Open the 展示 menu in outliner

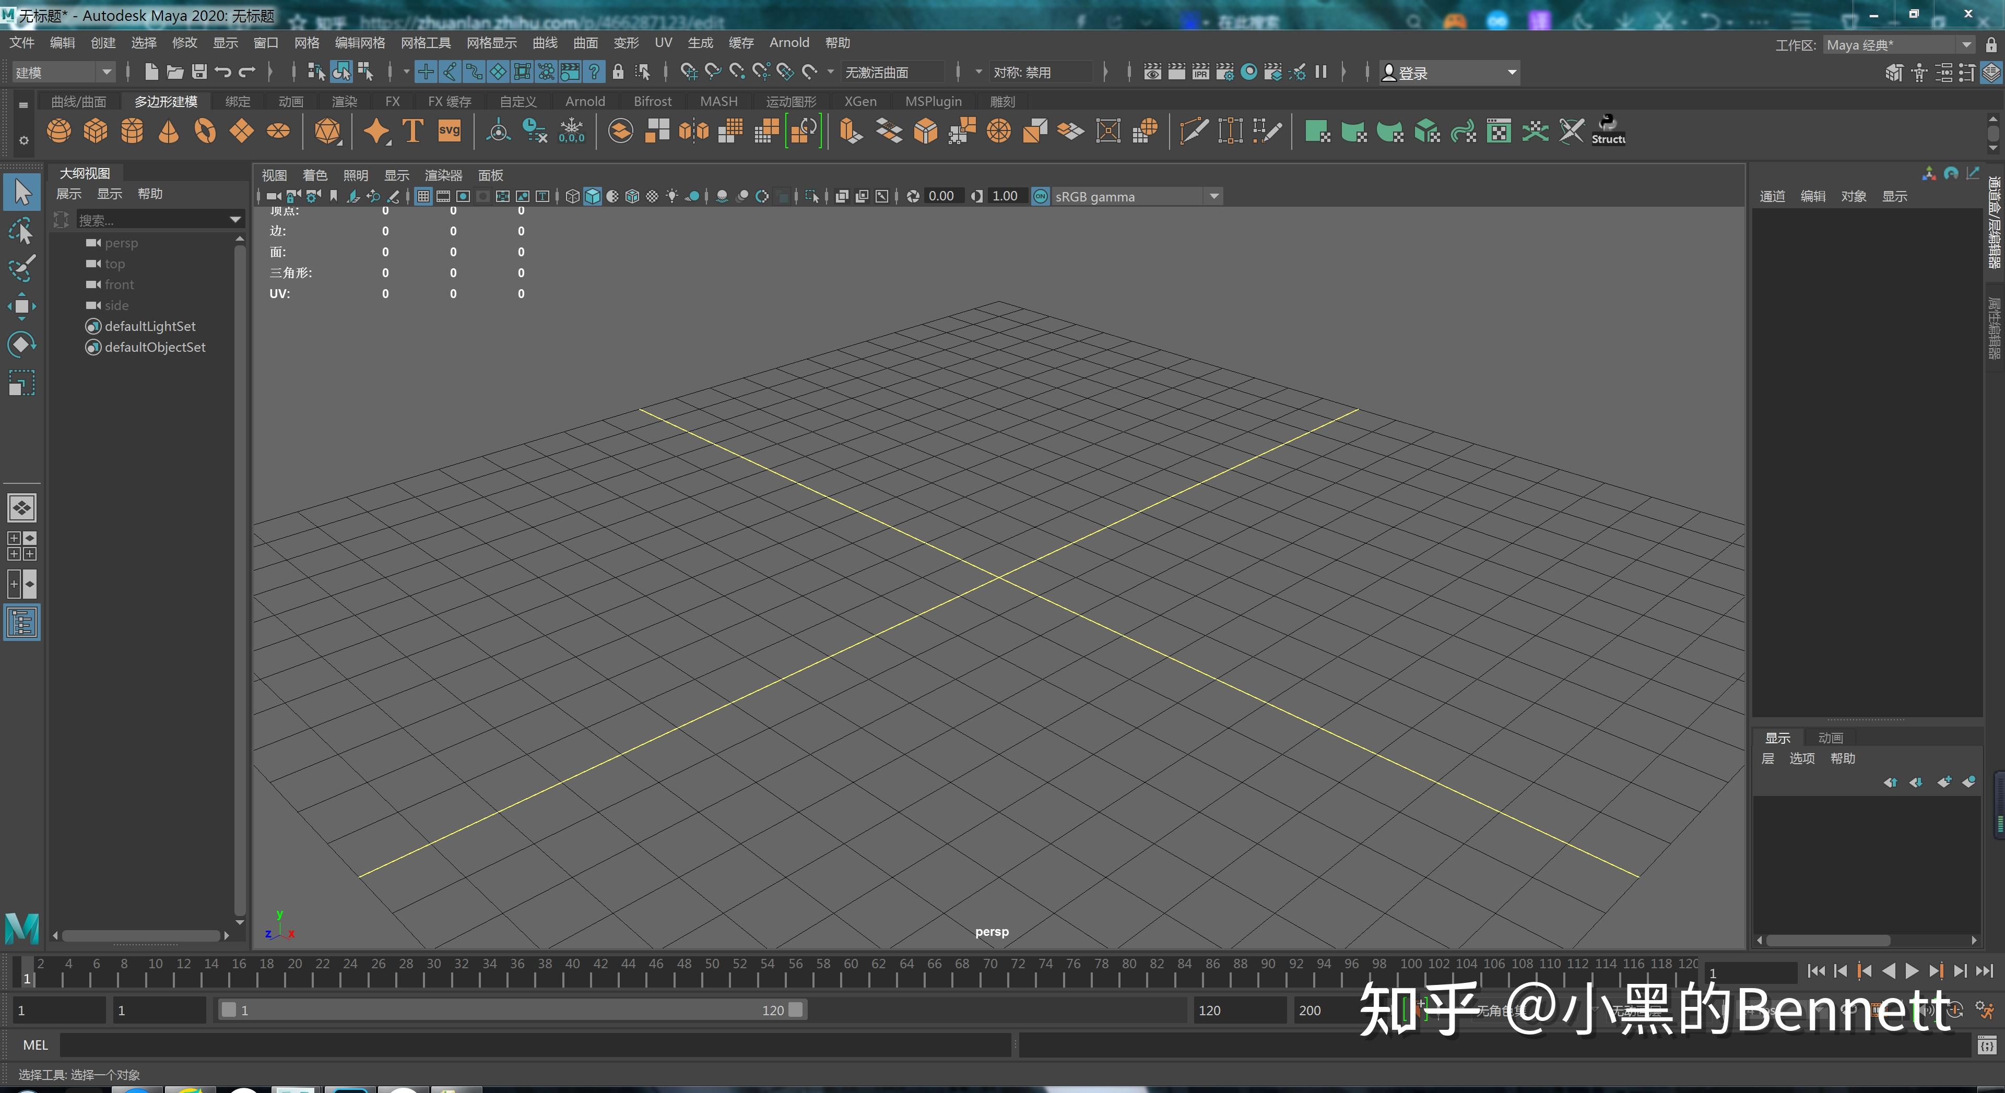tap(68, 194)
